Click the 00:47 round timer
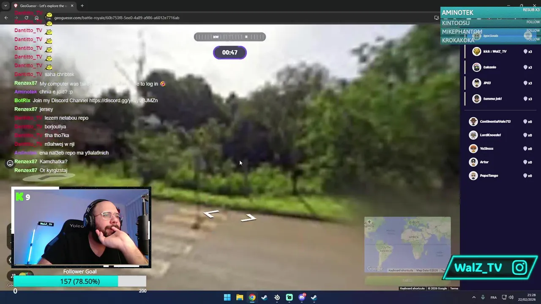Image resolution: width=541 pixels, height=304 pixels. tap(230, 52)
